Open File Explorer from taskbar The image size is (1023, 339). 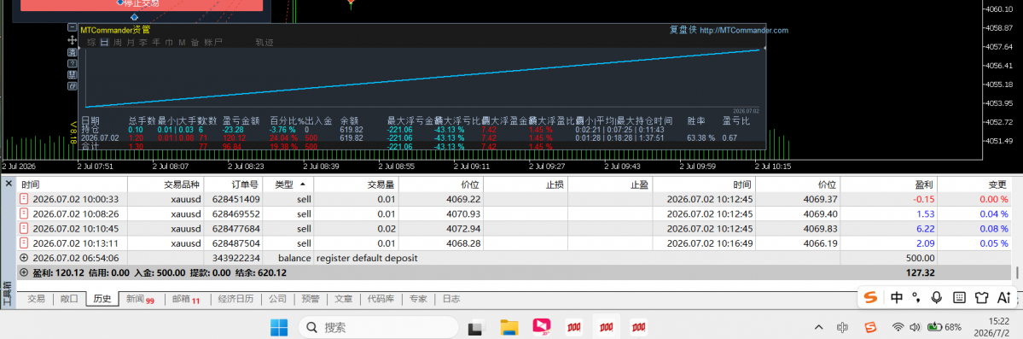point(509,326)
